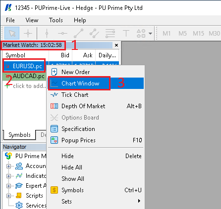This screenshot has width=221, height=209.
Task: Select the EURUSD.pc symbol row
Action: tap(24, 66)
